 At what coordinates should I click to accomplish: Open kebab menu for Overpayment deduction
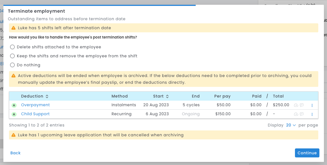312,105
